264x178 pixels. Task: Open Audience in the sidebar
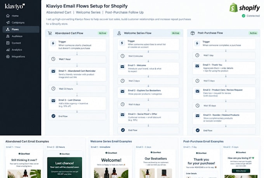pyautogui.click(x=21, y=36)
